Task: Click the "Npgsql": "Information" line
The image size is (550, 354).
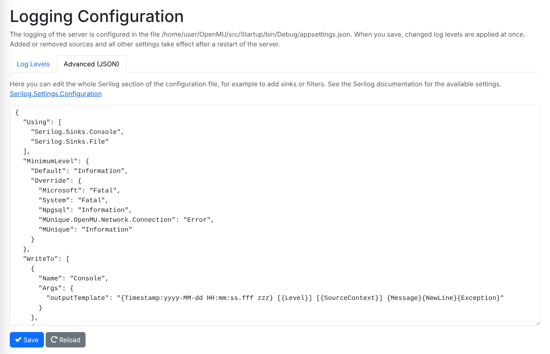Action: point(85,210)
